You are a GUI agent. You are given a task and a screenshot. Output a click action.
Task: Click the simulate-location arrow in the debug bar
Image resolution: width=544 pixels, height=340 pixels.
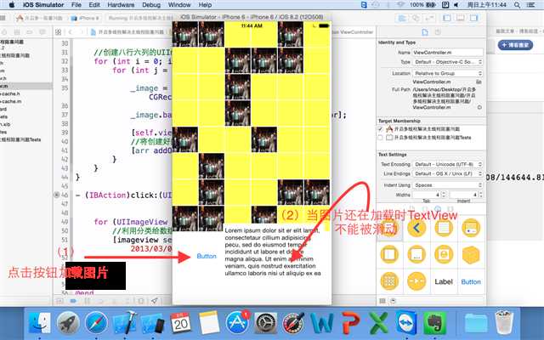click(155, 301)
